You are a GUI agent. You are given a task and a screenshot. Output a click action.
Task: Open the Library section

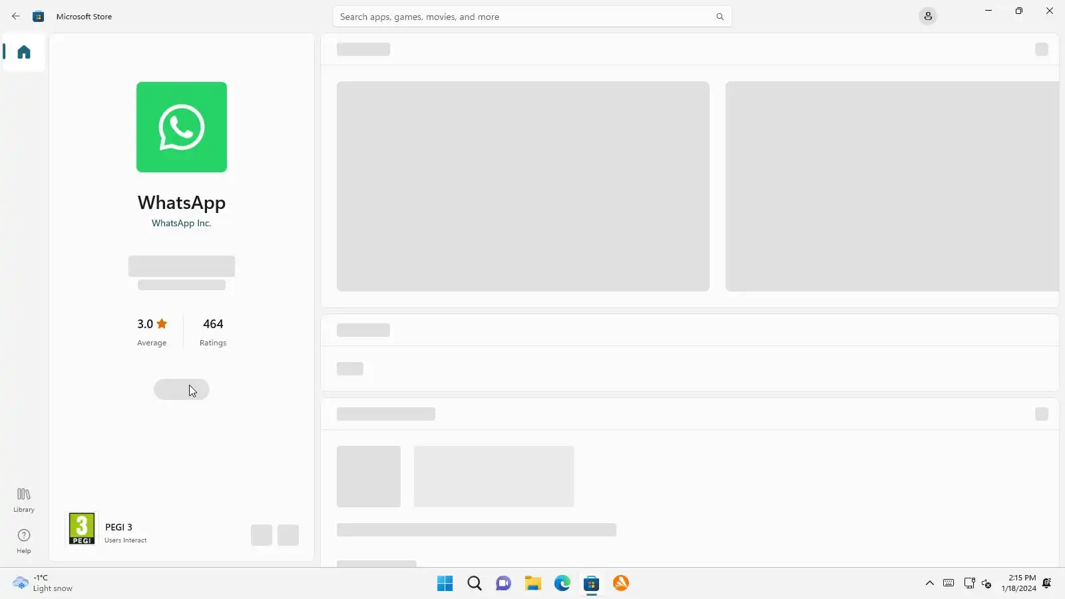[x=24, y=500]
